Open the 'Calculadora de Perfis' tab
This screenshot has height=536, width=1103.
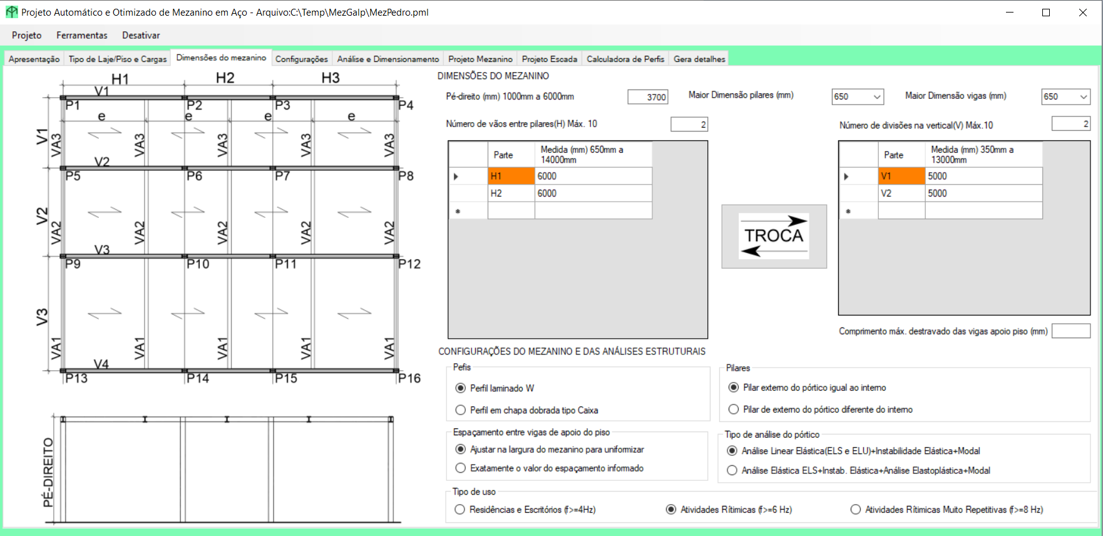625,59
